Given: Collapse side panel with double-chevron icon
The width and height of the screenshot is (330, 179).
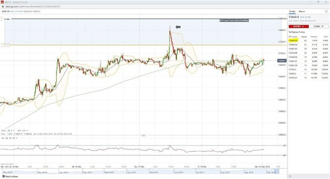Looking at the screenshot, I should (290, 176).
